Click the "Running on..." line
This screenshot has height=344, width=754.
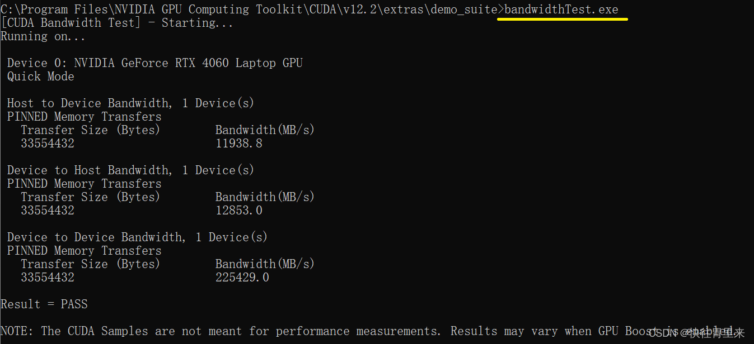43,36
